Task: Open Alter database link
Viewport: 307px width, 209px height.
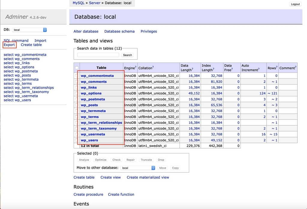Action: tap(86, 31)
